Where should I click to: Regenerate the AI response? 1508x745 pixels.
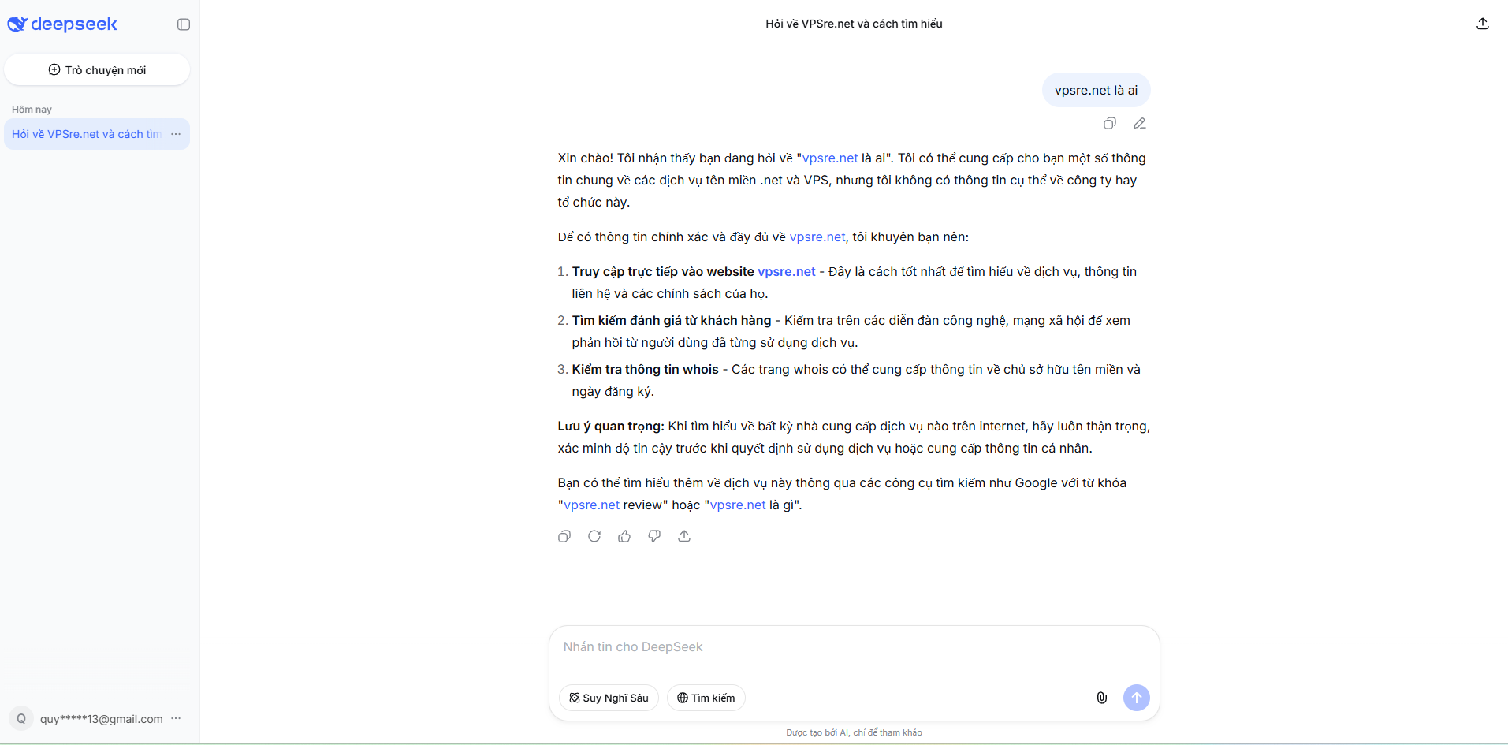pyautogui.click(x=594, y=536)
